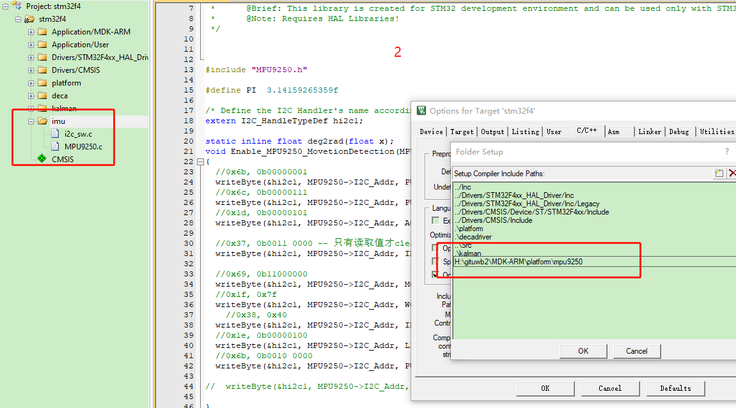736x408 pixels.
Task: Click the red Delete path icon
Action: tap(732, 173)
